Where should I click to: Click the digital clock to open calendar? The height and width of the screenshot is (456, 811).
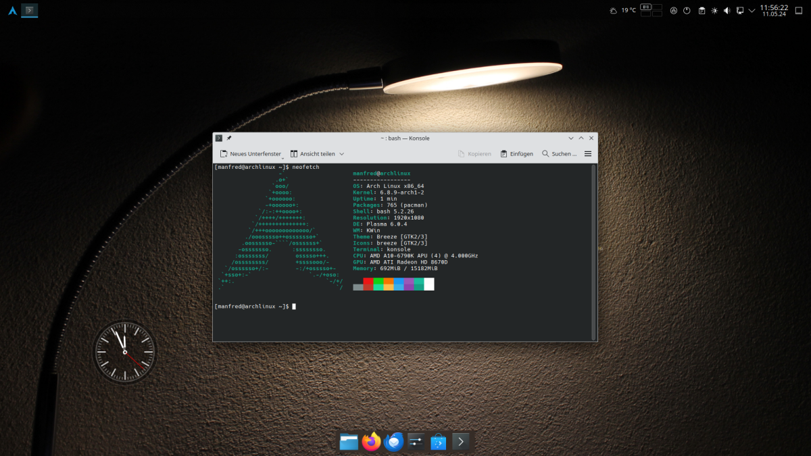[774, 10]
